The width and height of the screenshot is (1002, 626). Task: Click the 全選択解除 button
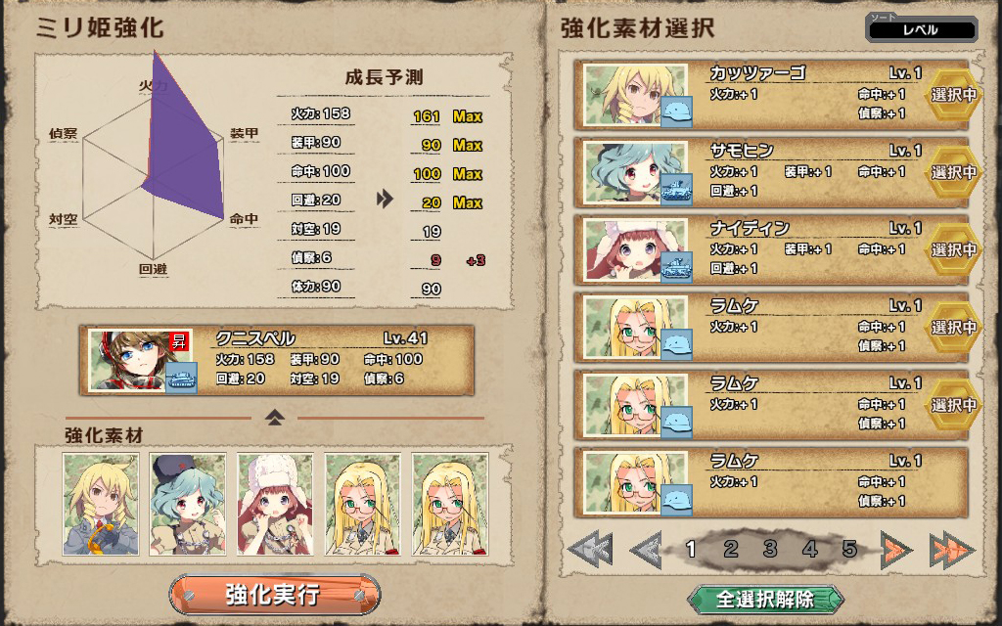[x=765, y=600]
